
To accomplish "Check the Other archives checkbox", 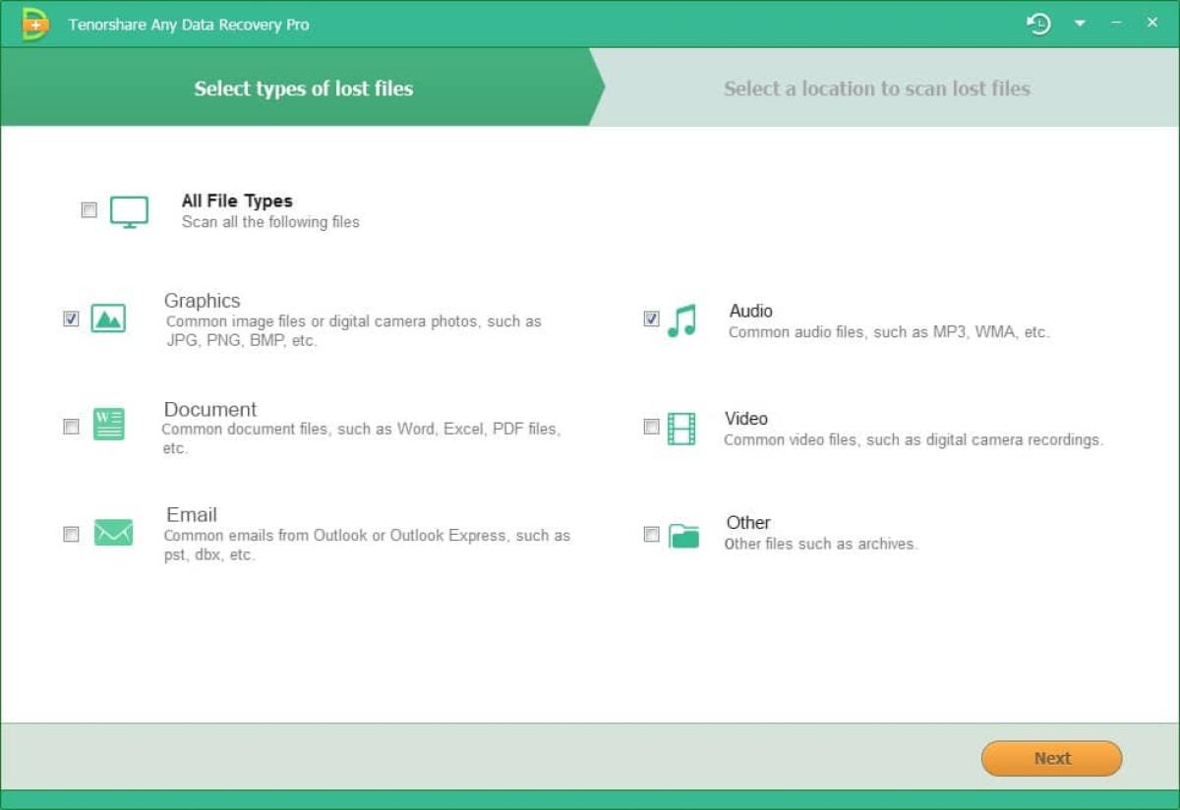I will [651, 534].
